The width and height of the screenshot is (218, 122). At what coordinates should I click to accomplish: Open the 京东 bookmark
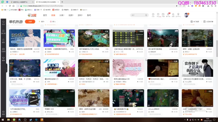21,10
